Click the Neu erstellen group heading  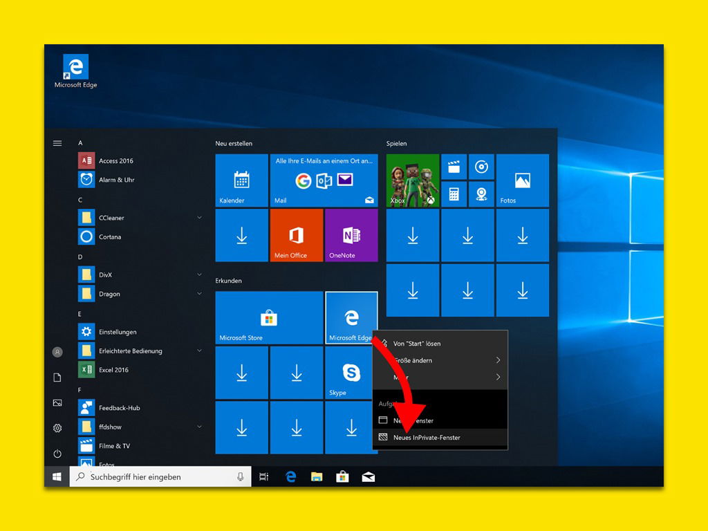(x=234, y=144)
